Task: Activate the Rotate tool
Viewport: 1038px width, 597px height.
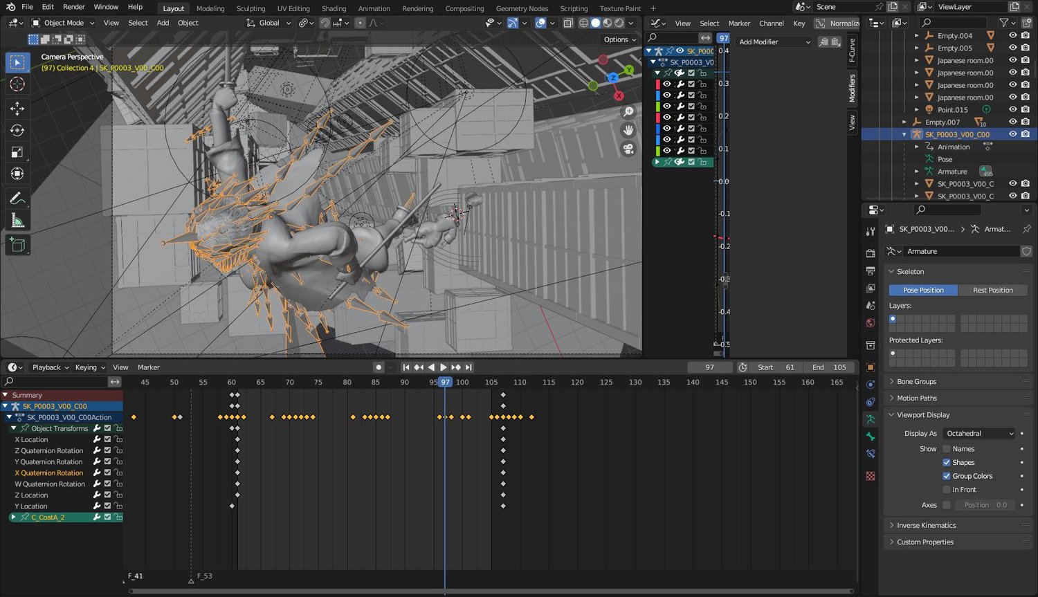Action: 17,130
